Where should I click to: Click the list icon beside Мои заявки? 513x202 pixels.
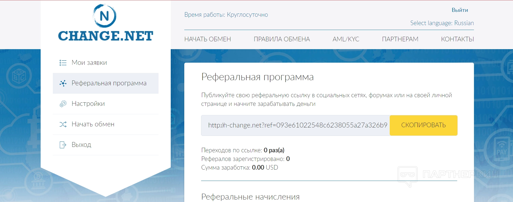tap(63, 63)
